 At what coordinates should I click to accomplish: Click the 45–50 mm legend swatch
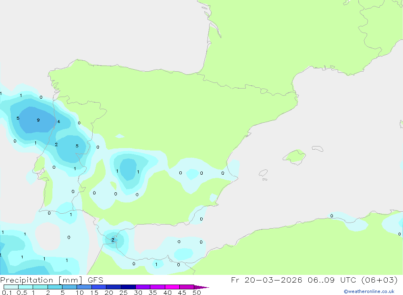tap(187, 287)
